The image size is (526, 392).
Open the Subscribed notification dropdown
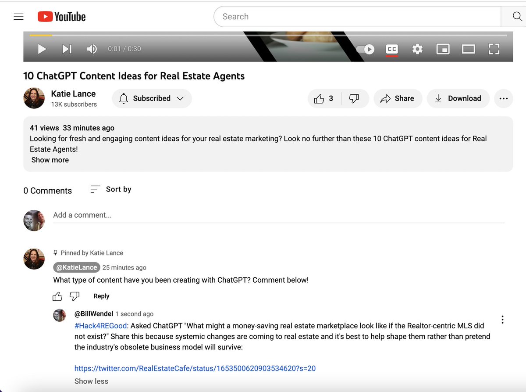(x=152, y=98)
